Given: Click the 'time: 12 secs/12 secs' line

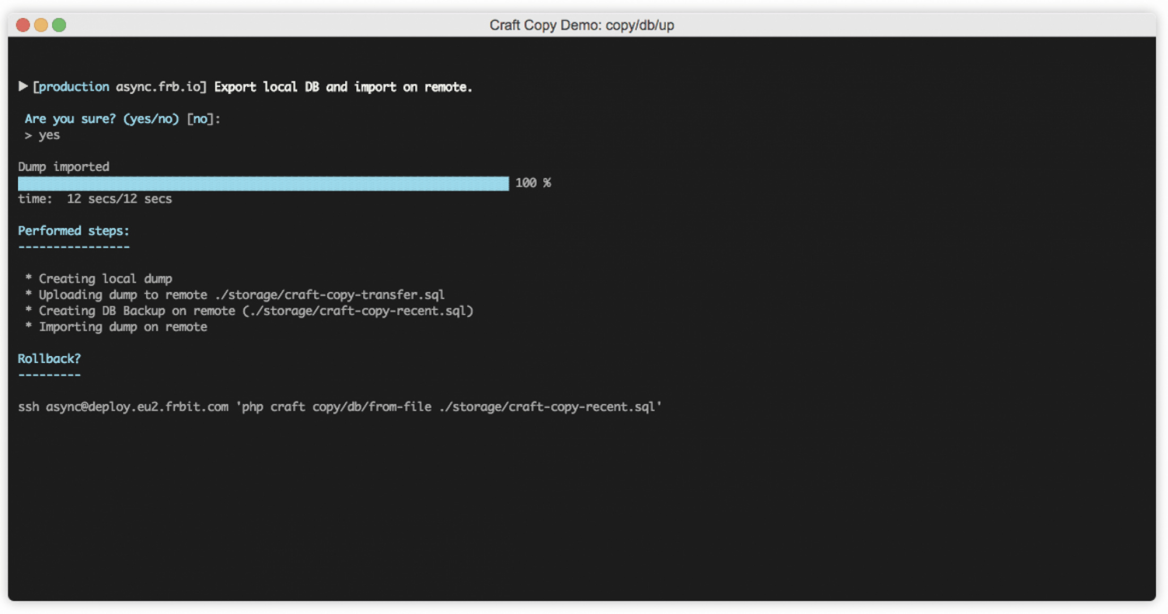Looking at the screenshot, I should pos(95,199).
